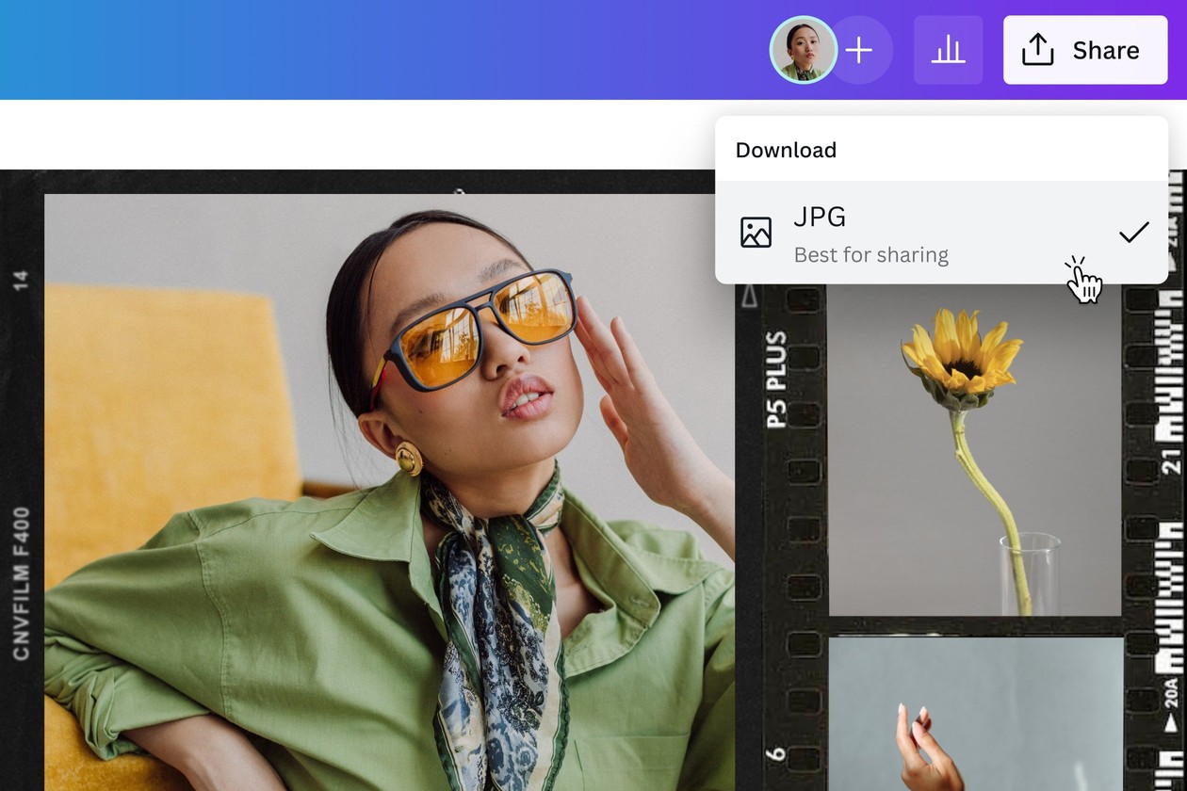Click the checkmark next to JPG

pyautogui.click(x=1133, y=233)
